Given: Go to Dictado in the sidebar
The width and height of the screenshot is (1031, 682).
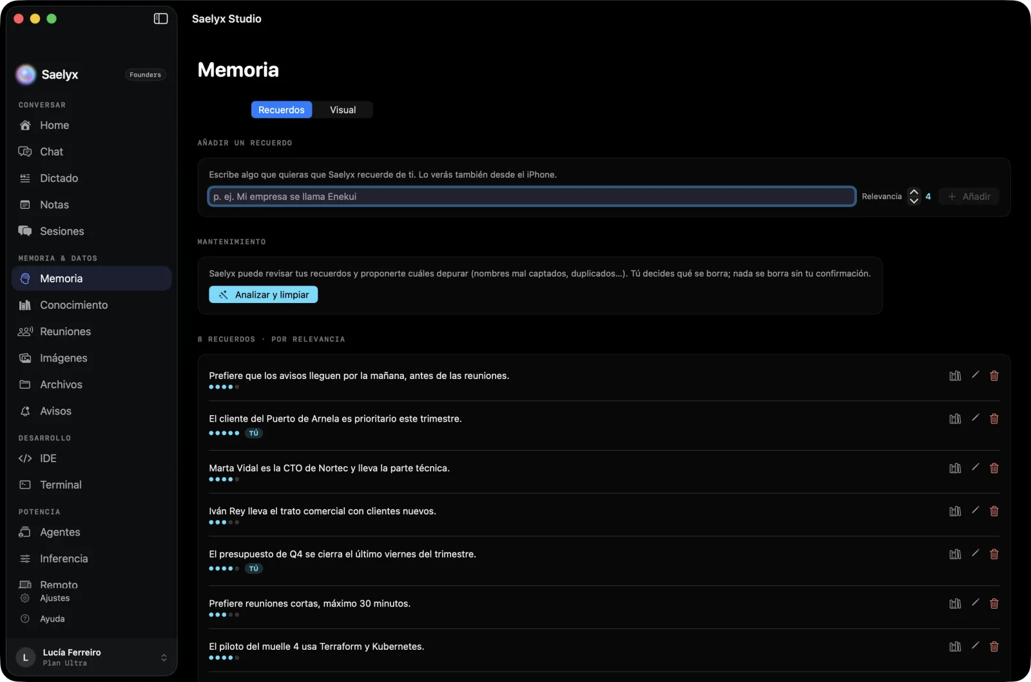Looking at the screenshot, I should point(92,178).
